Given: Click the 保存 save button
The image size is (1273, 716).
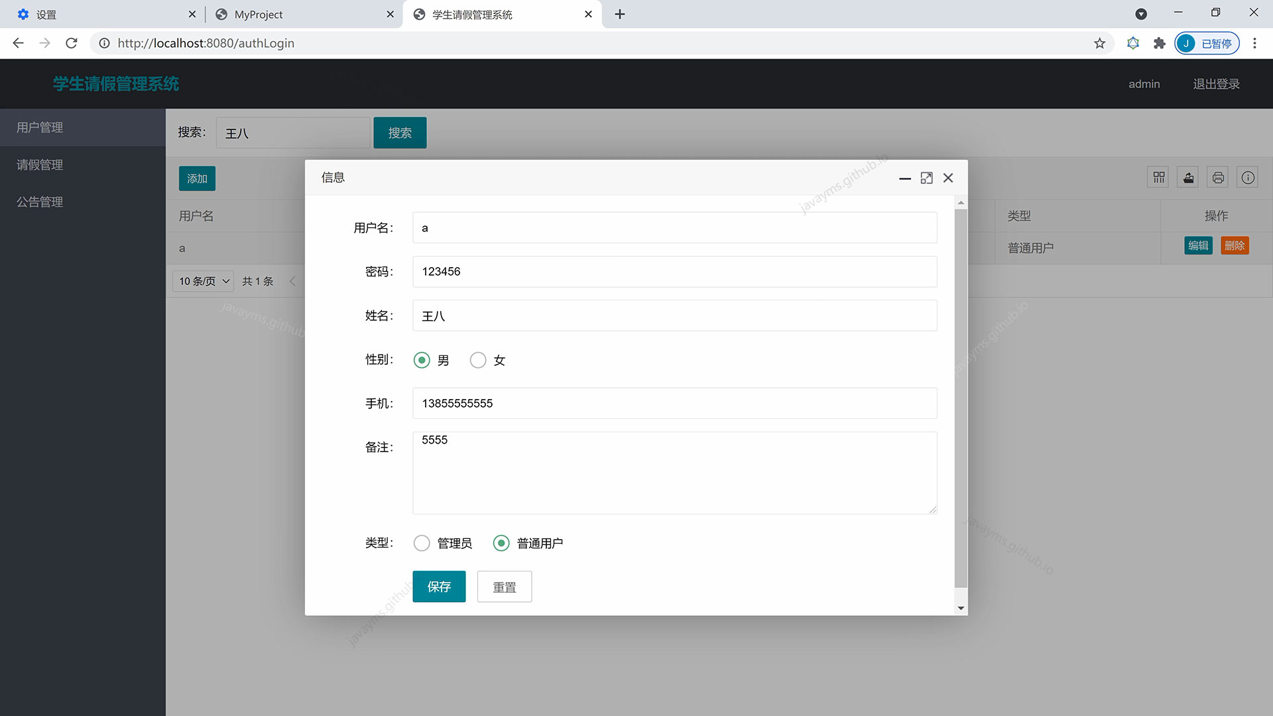Looking at the screenshot, I should [438, 586].
